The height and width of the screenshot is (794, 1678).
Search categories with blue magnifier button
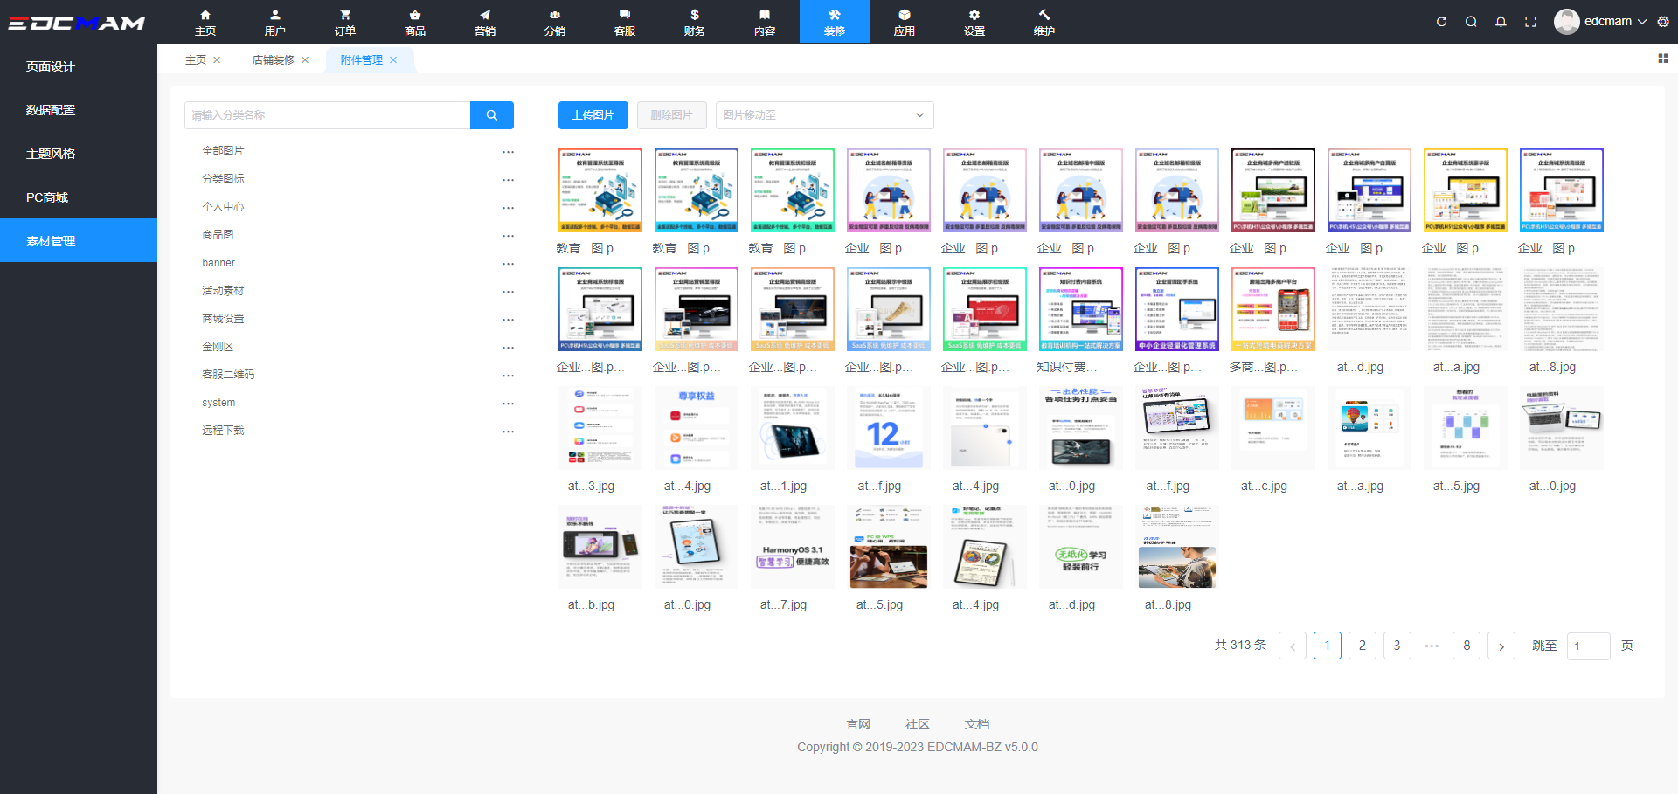coord(492,115)
